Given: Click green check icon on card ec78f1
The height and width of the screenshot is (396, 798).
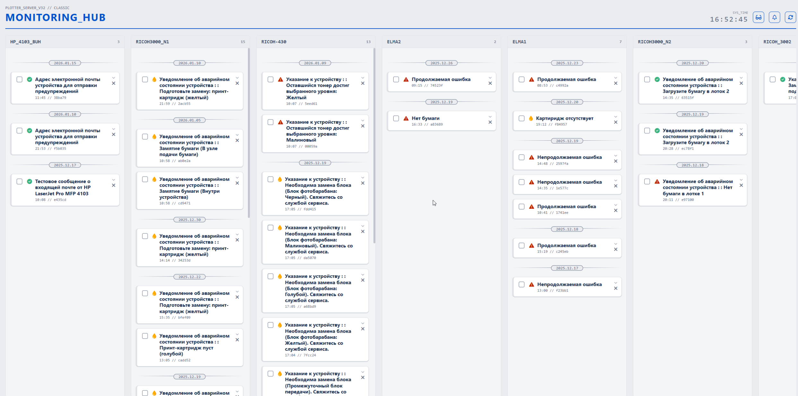Looking at the screenshot, I should 657,130.
